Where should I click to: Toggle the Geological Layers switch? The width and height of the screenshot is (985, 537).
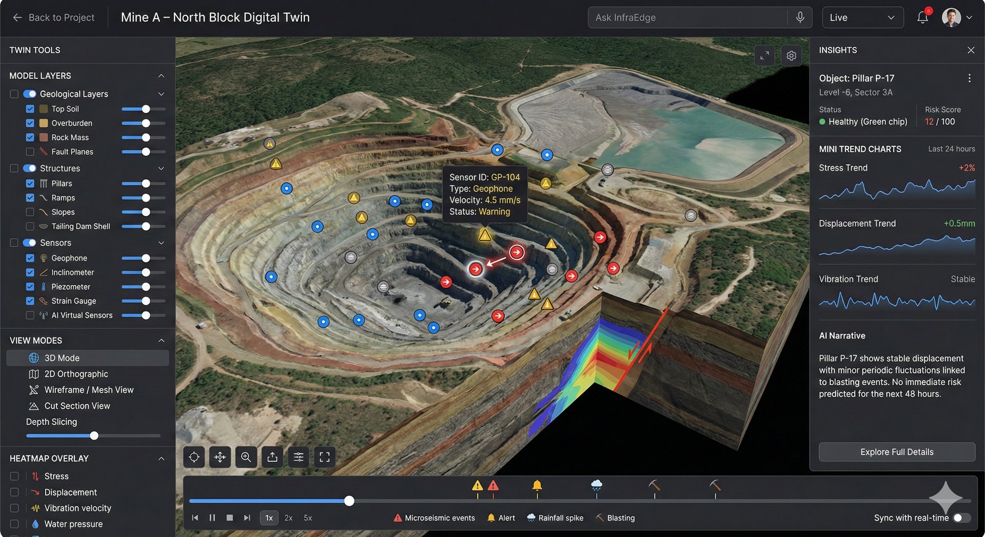30,94
